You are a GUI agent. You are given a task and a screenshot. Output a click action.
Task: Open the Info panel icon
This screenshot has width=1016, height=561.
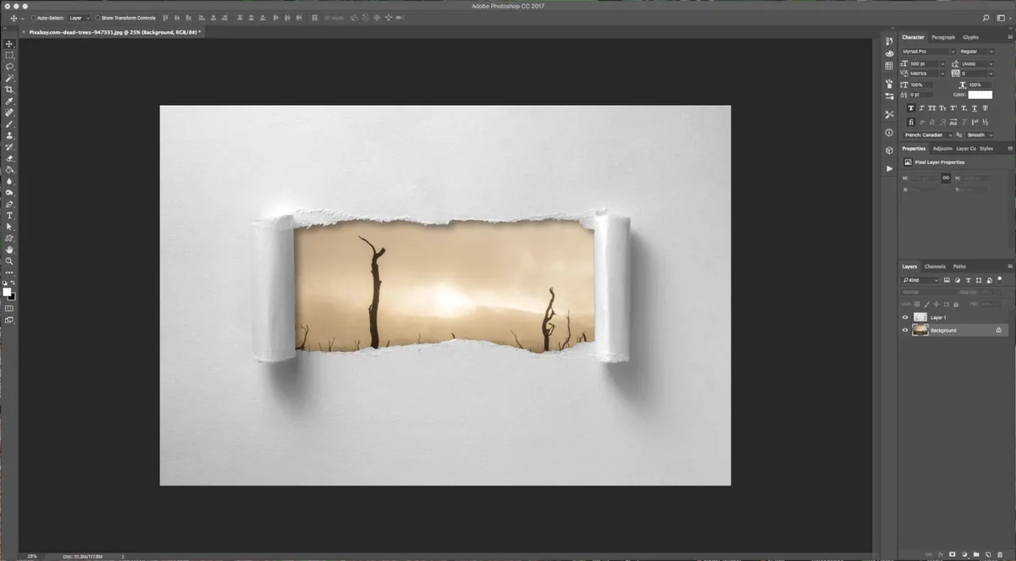pos(889,133)
